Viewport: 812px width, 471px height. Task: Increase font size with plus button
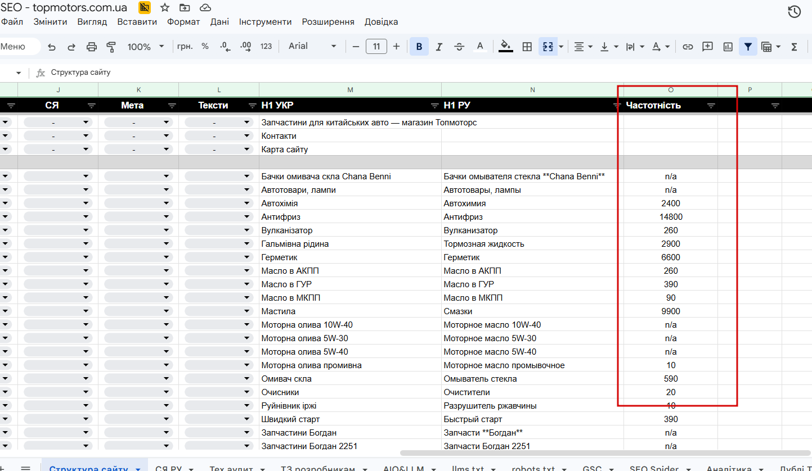pyautogui.click(x=396, y=47)
